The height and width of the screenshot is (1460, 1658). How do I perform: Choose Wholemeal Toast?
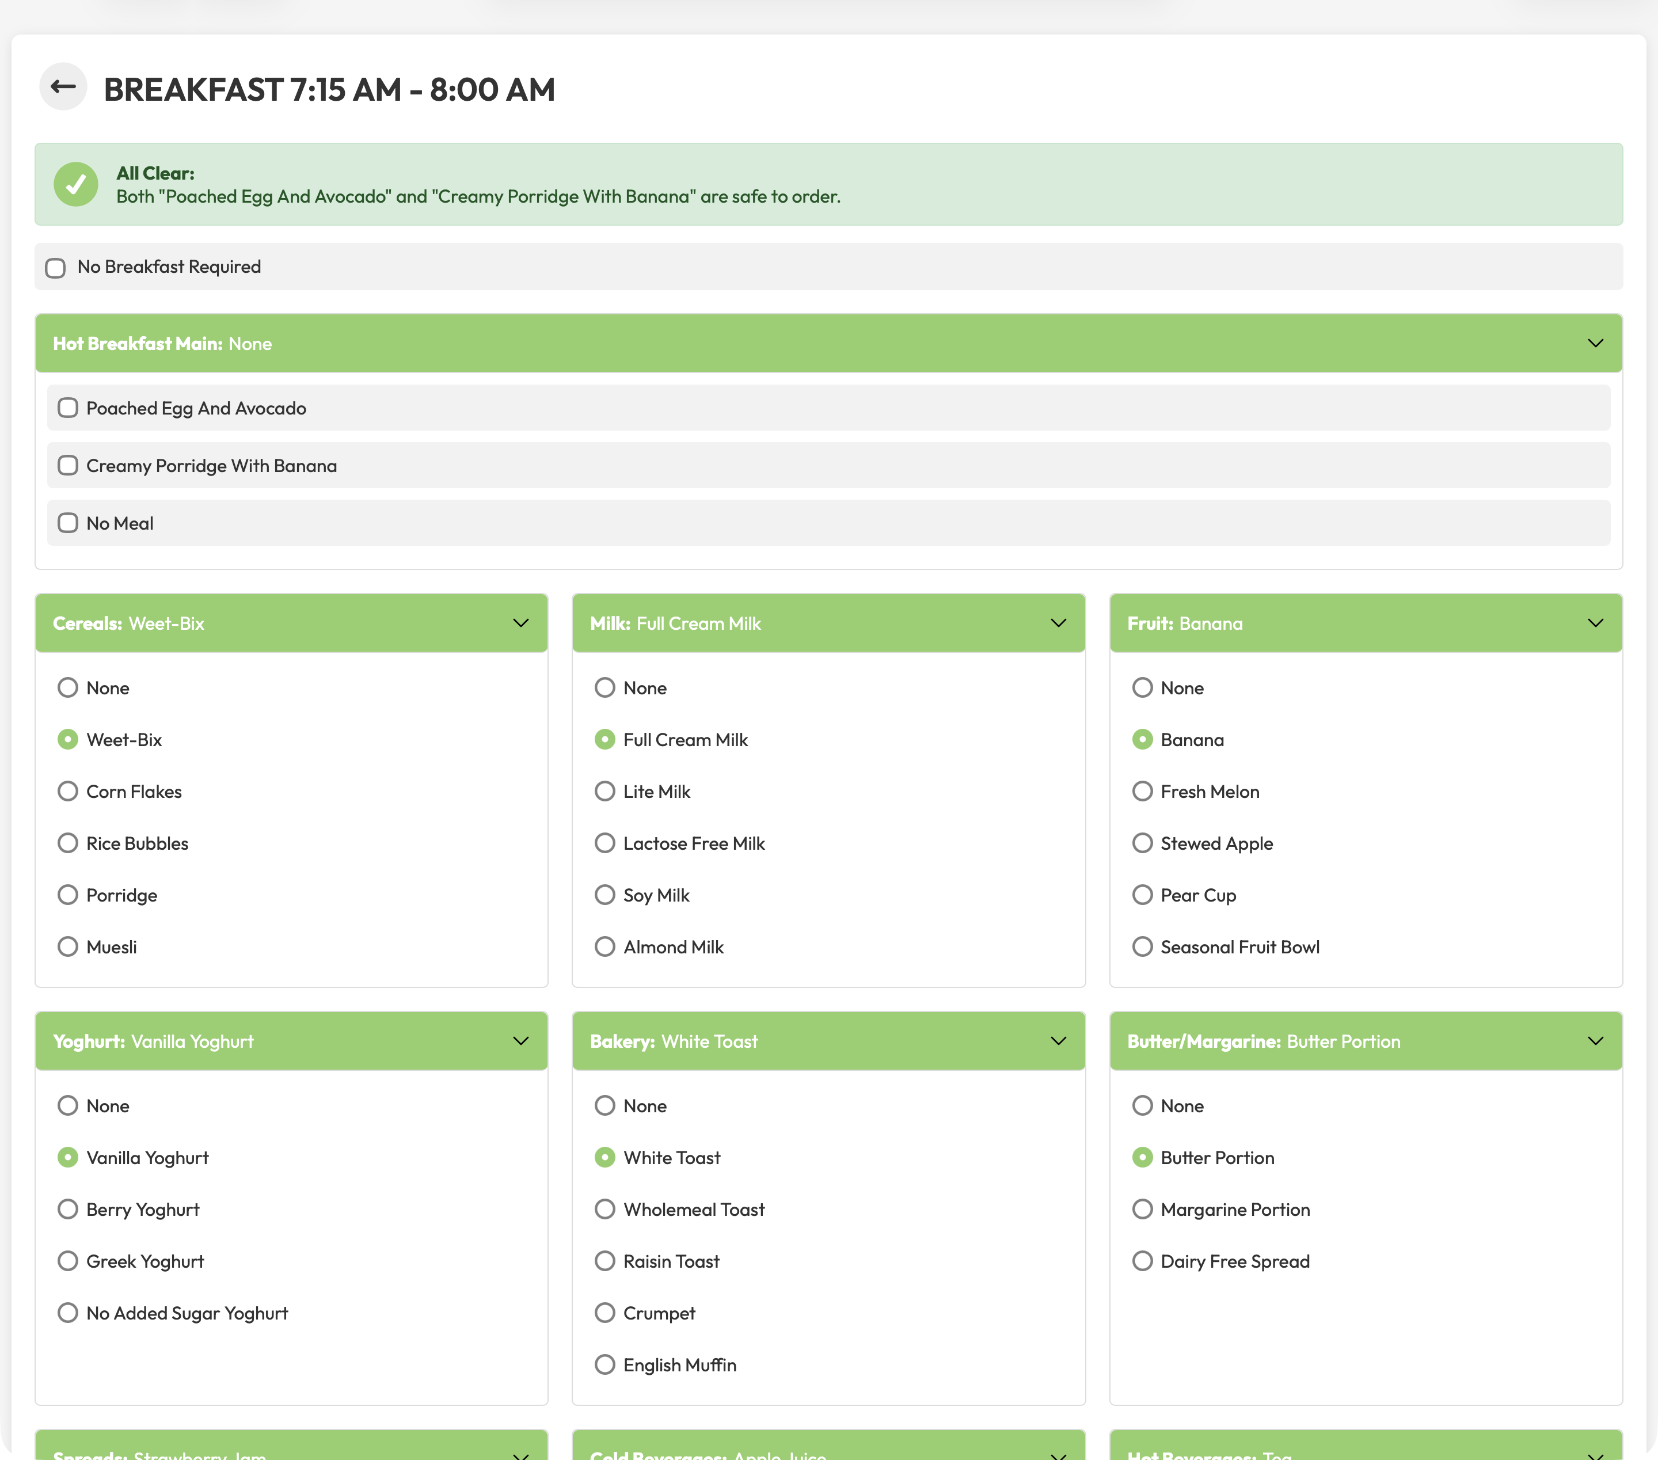click(x=605, y=1210)
